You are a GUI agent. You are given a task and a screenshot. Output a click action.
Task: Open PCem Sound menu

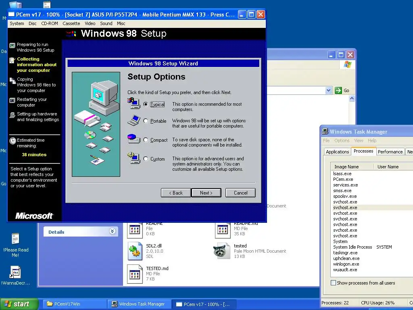coord(106,23)
